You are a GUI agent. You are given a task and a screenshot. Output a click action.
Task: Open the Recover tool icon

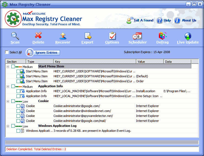pyautogui.click(x=63, y=36)
